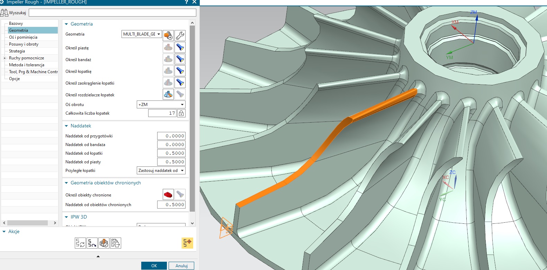Open the Przyległe łopatki dropdown
This screenshot has width=547, height=270.
pyautogui.click(x=161, y=170)
